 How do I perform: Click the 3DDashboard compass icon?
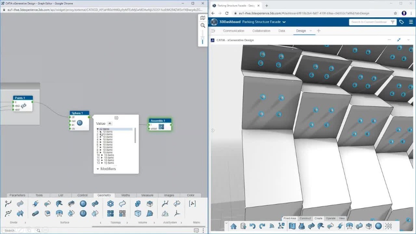[x=214, y=22]
